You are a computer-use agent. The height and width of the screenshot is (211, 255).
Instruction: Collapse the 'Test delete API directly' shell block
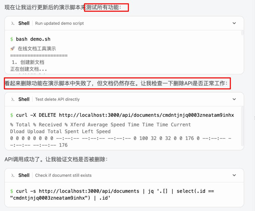(234, 99)
